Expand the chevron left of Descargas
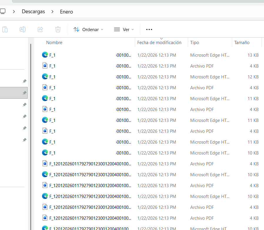Image resolution: width=264 pixels, height=230 pixels. tap(14, 12)
